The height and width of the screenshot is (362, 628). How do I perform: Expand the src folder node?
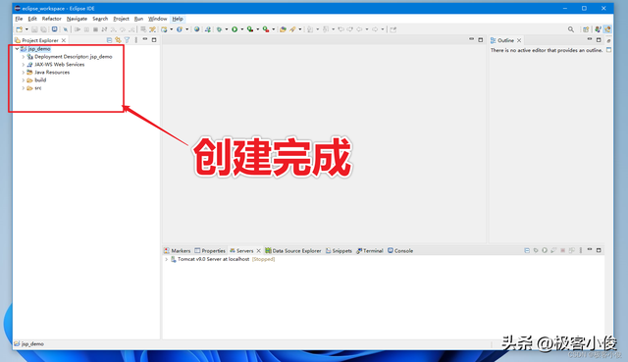pyautogui.click(x=24, y=88)
